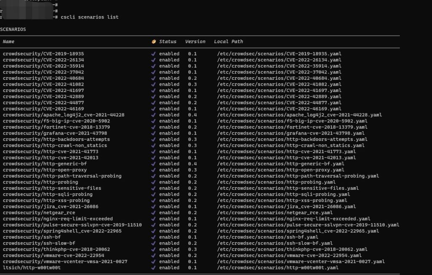Select crowdsecurity/http-backdoors-attempts name
This screenshot has width=432, height=275.
(56, 139)
